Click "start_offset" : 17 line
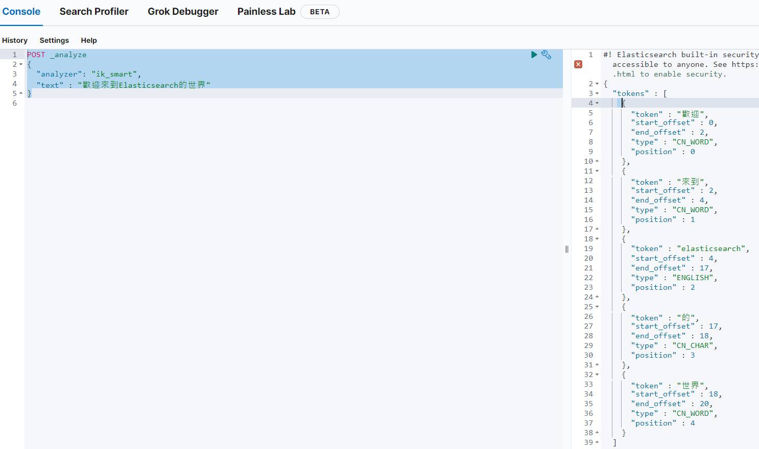 click(x=676, y=327)
